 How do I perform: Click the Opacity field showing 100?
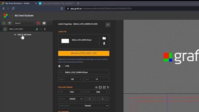[71, 79]
